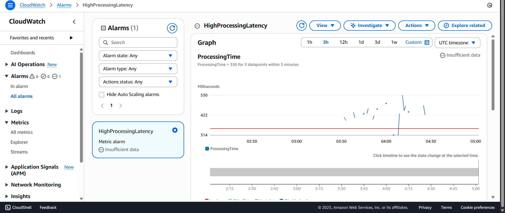The width and height of the screenshot is (505, 213).
Task: Collapse the Alarms list section icon
Action: (103, 28)
